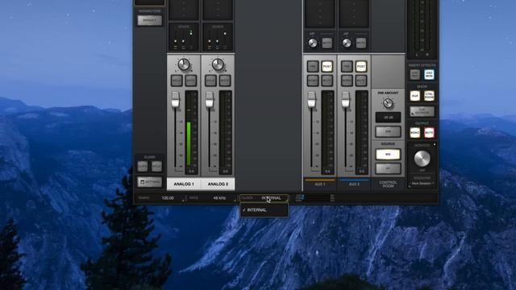The width and height of the screenshot is (516, 290).
Task: Click the Aux 2 fader
Action: (x=345, y=100)
